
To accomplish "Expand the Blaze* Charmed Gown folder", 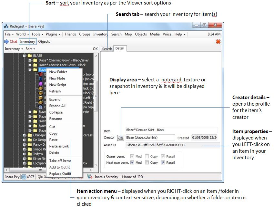I will coord(30,60).
